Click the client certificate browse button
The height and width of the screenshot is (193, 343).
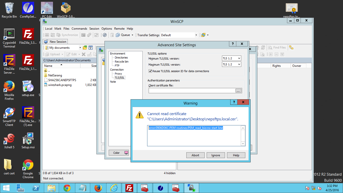coord(238,91)
